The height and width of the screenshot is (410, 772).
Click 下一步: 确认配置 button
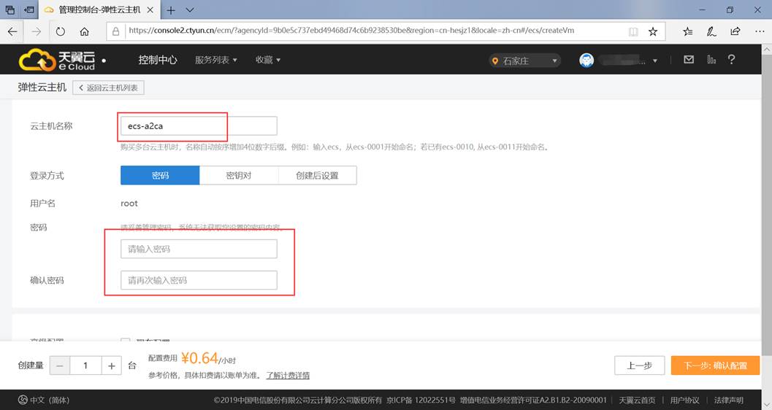pyautogui.click(x=715, y=365)
